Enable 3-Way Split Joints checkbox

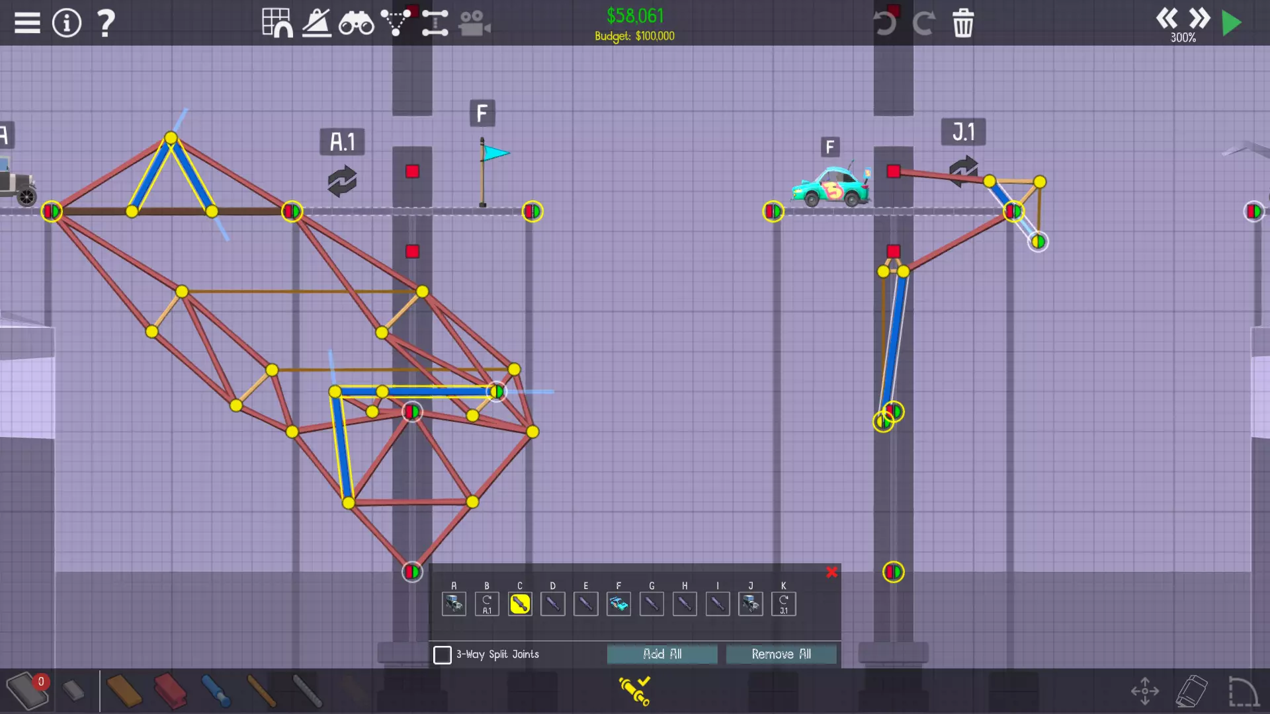[443, 654]
